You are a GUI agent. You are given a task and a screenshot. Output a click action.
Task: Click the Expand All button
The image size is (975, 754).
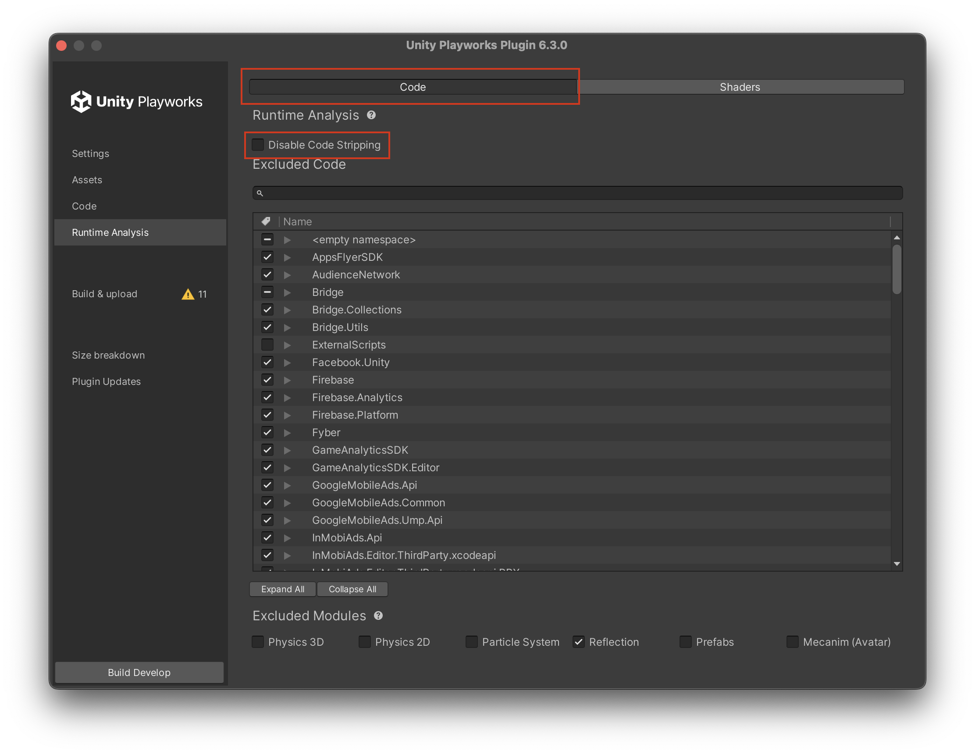point(283,589)
